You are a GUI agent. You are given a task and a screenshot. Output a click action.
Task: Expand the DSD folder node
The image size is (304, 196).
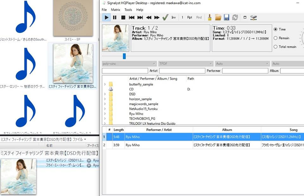coord(105,94)
